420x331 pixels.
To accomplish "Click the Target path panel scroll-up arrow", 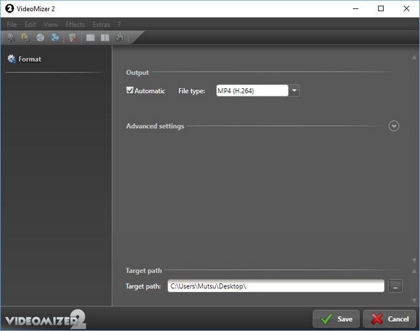I will 414,271.
